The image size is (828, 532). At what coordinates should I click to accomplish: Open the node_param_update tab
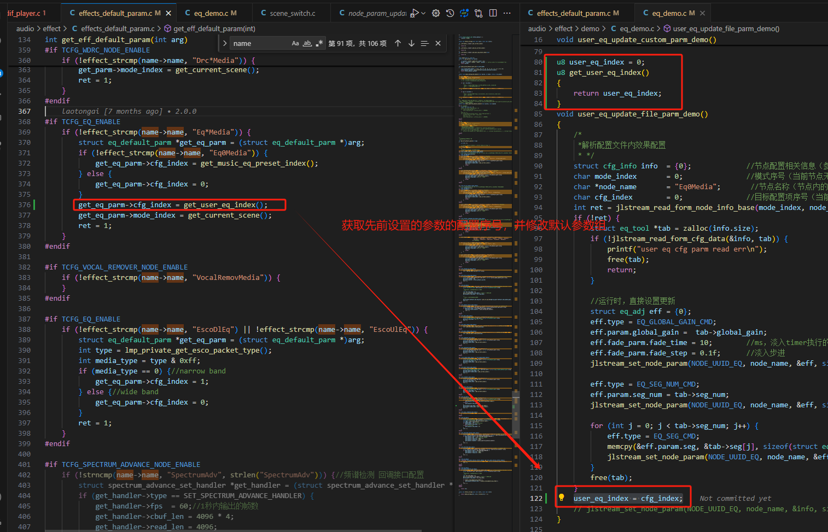[x=373, y=13]
